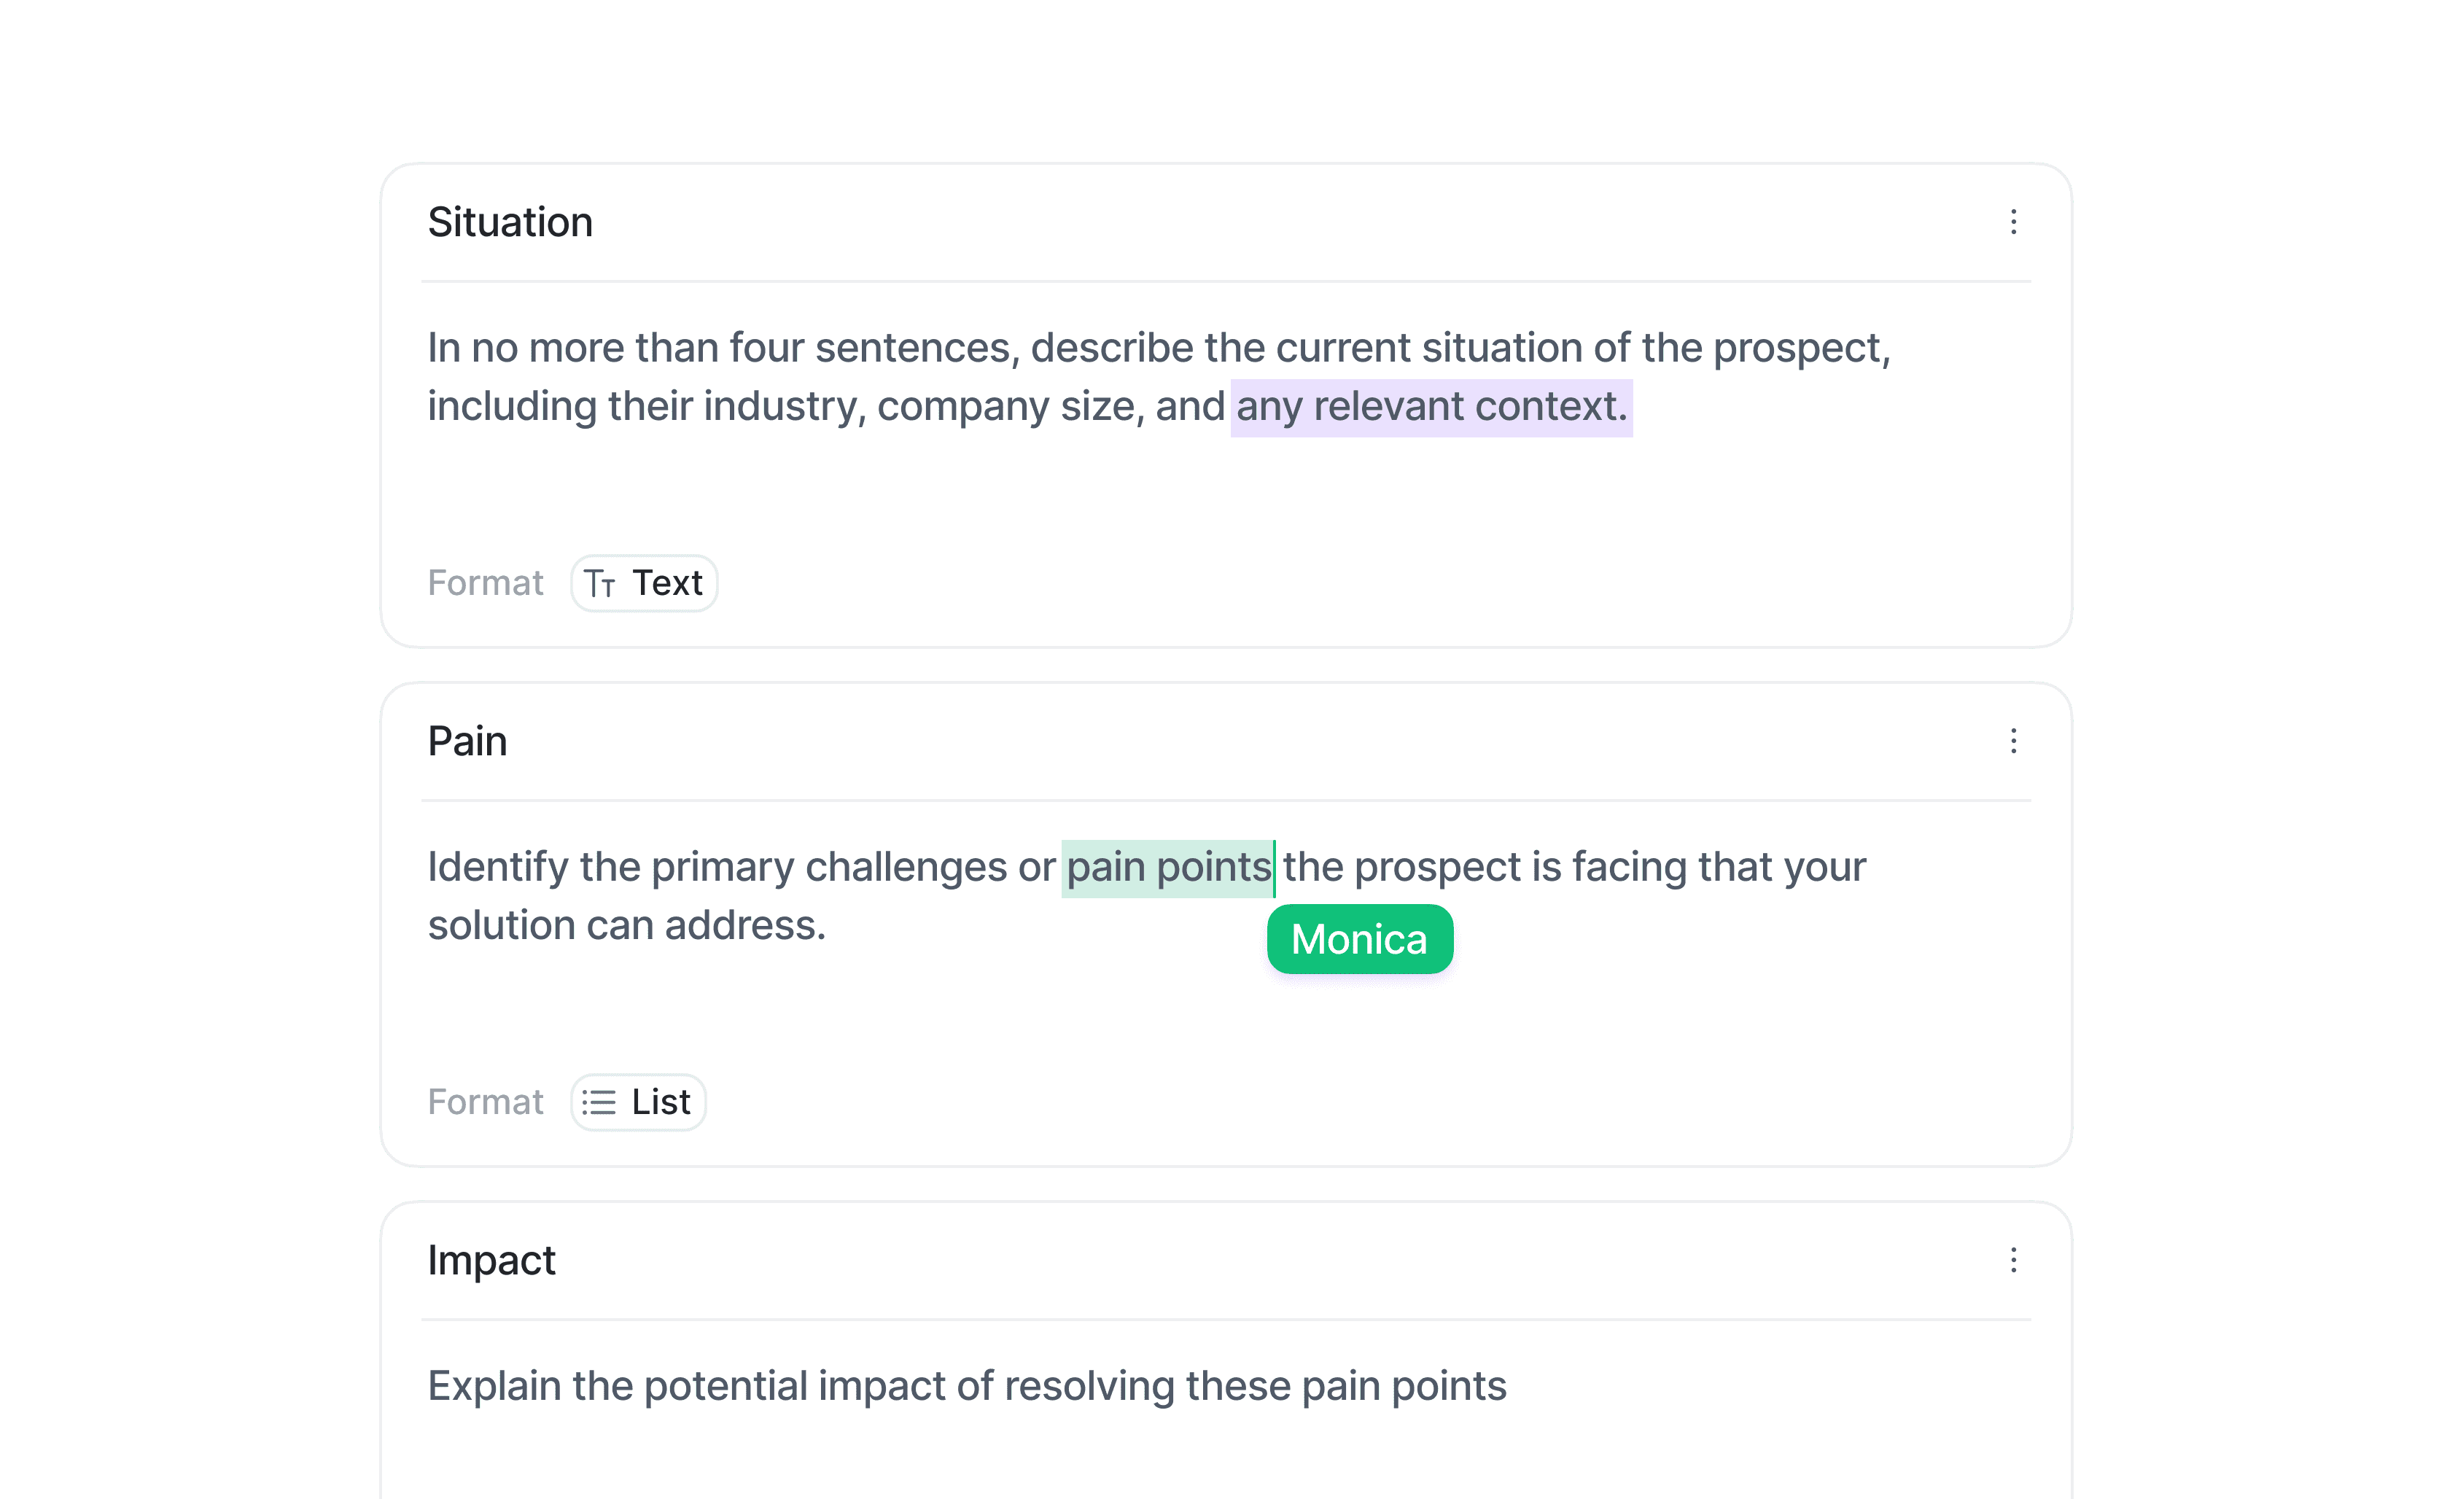Click the green highlighted 'pain points' text
Viewport: 2447px width, 1499px height.
click(x=1167, y=868)
